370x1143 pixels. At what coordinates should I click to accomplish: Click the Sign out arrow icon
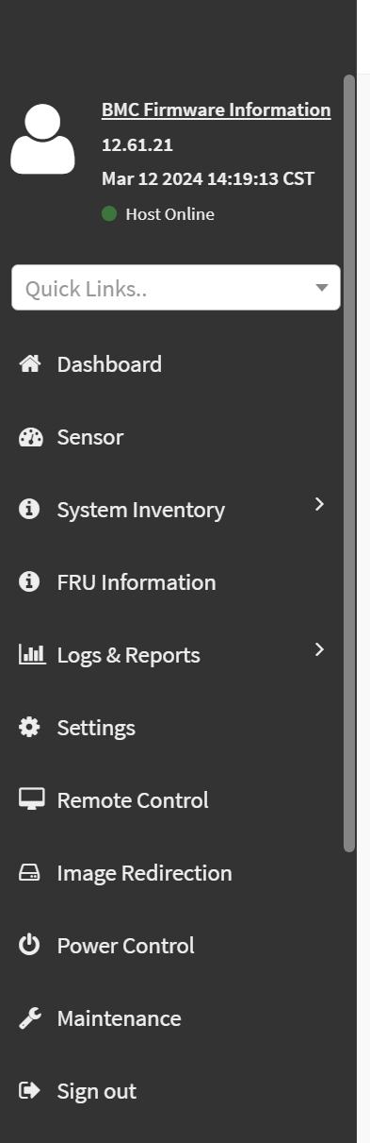coord(30,1091)
